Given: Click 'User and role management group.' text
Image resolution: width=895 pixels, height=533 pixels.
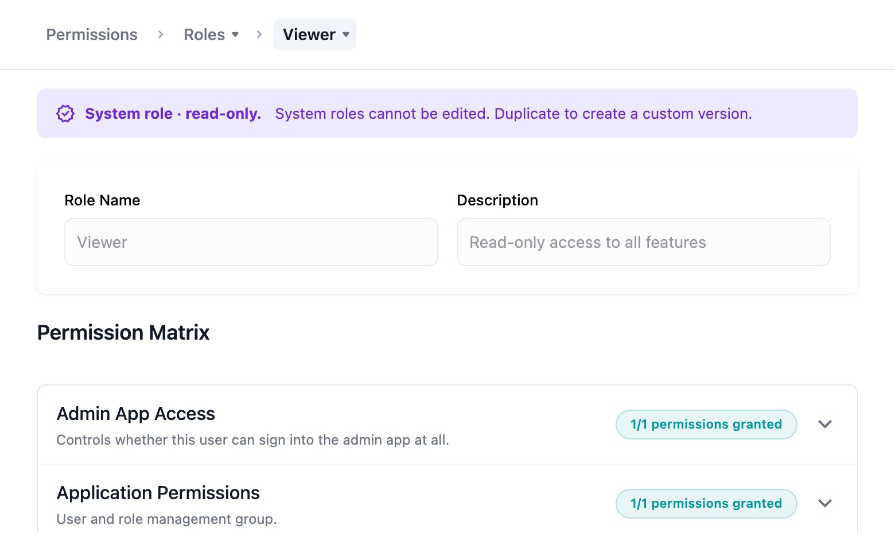Looking at the screenshot, I should (167, 519).
